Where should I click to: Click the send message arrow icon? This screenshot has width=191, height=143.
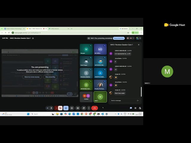[x=138, y=100]
